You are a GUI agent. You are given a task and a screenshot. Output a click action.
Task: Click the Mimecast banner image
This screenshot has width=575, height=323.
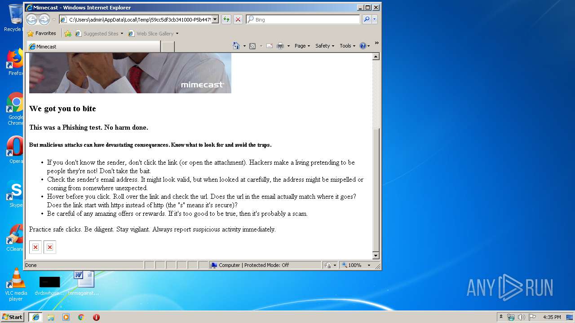coord(130,73)
